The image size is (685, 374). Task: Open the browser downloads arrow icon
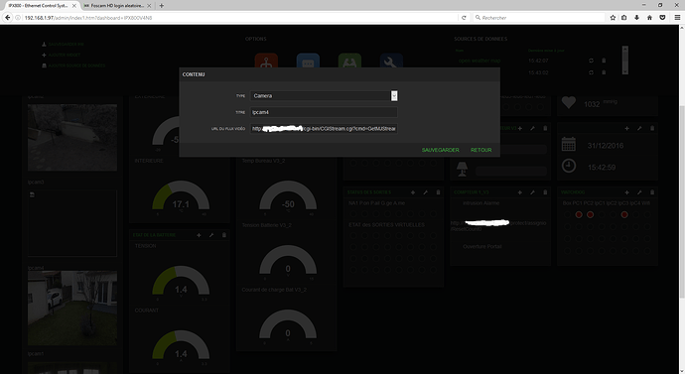coord(637,18)
